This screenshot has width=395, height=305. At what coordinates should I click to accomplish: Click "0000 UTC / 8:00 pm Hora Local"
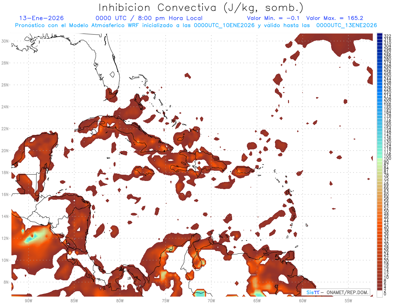149,18
